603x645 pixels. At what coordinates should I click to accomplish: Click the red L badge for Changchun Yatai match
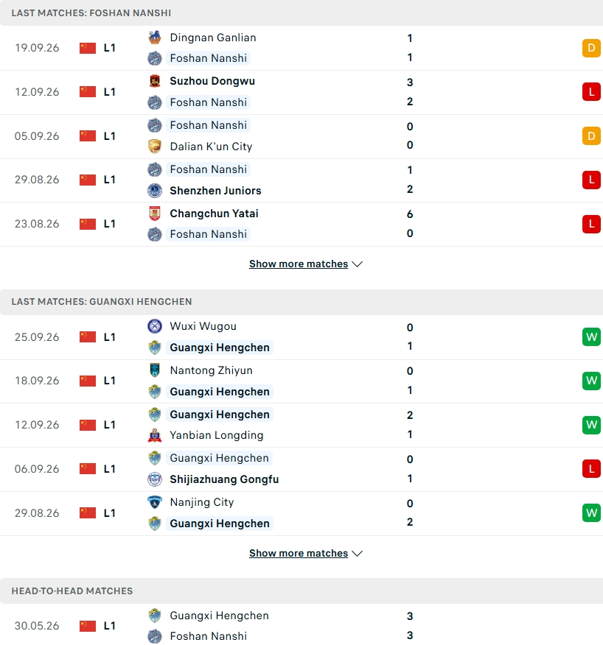[591, 224]
